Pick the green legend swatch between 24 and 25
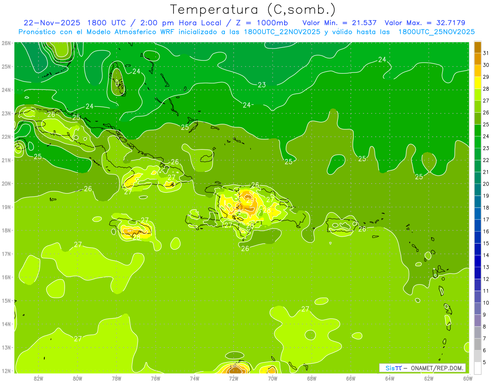 coord(478,130)
